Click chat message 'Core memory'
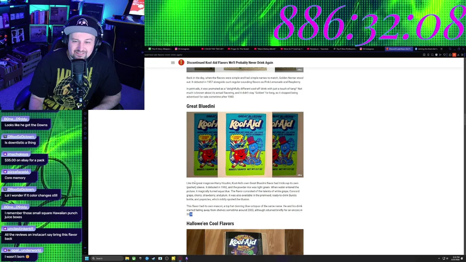 pyautogui.click(x=15, y=178)
